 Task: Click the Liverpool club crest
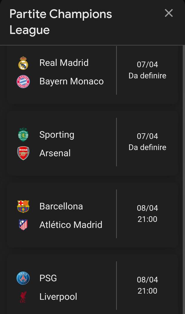coord(23,297)
